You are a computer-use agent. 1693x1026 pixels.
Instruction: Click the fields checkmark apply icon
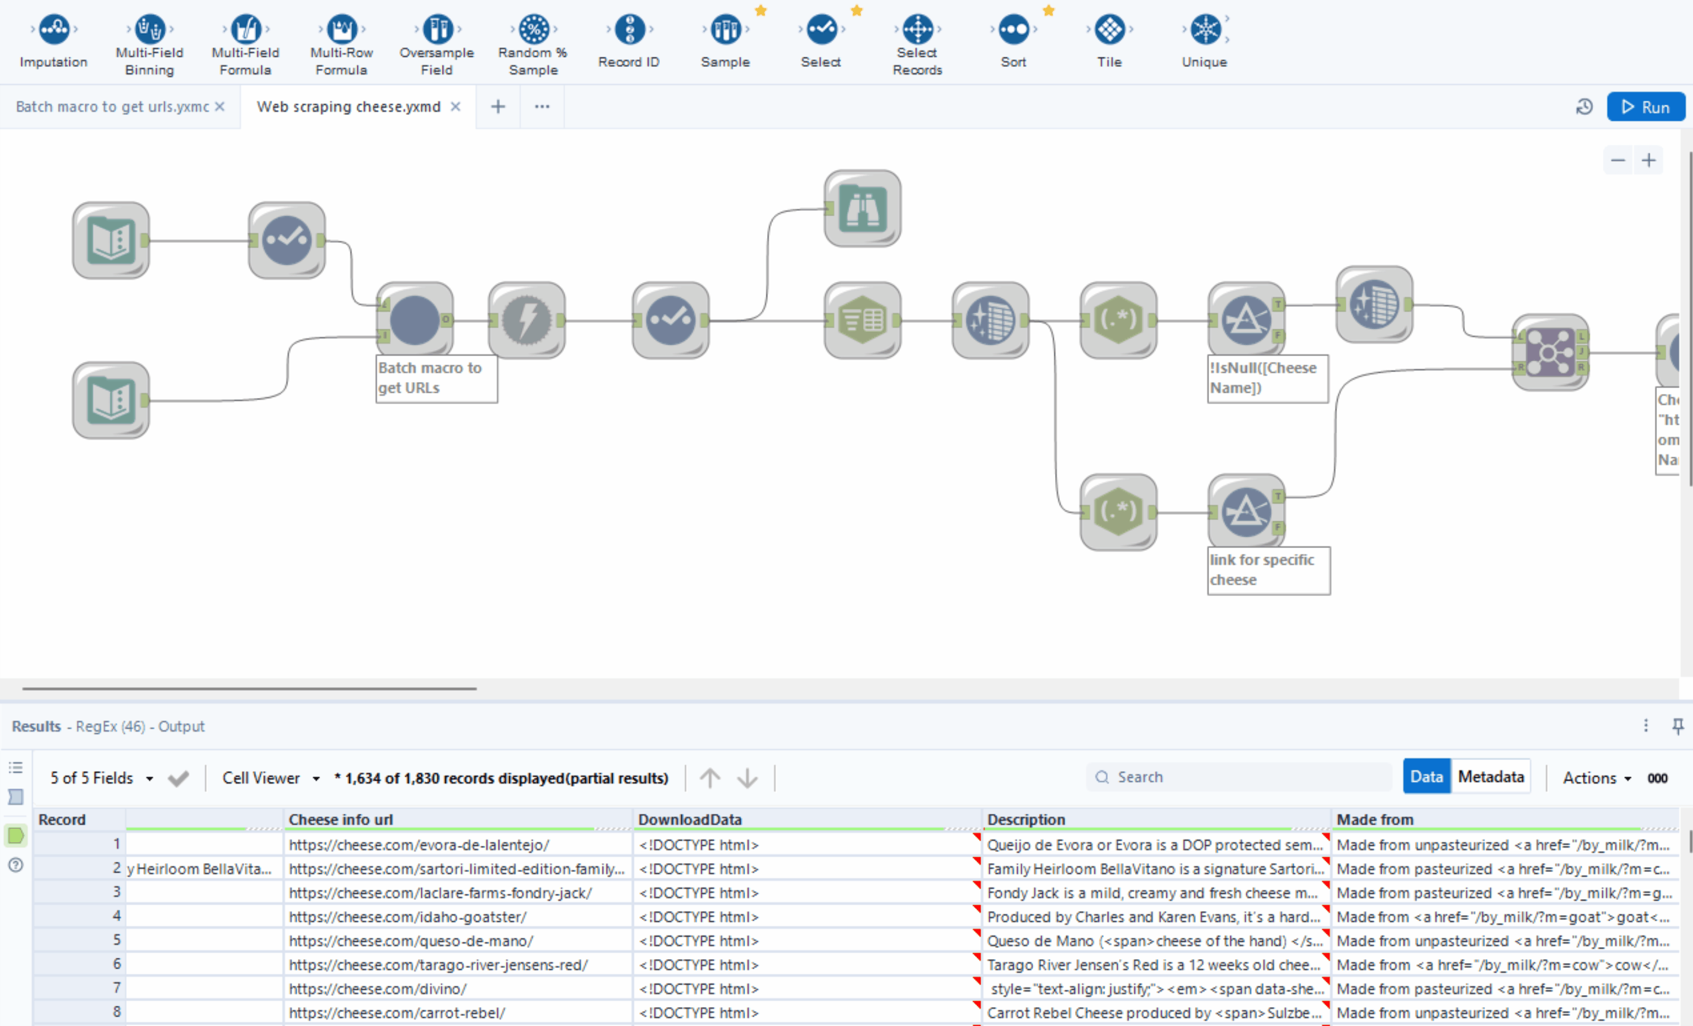(178, 778)
